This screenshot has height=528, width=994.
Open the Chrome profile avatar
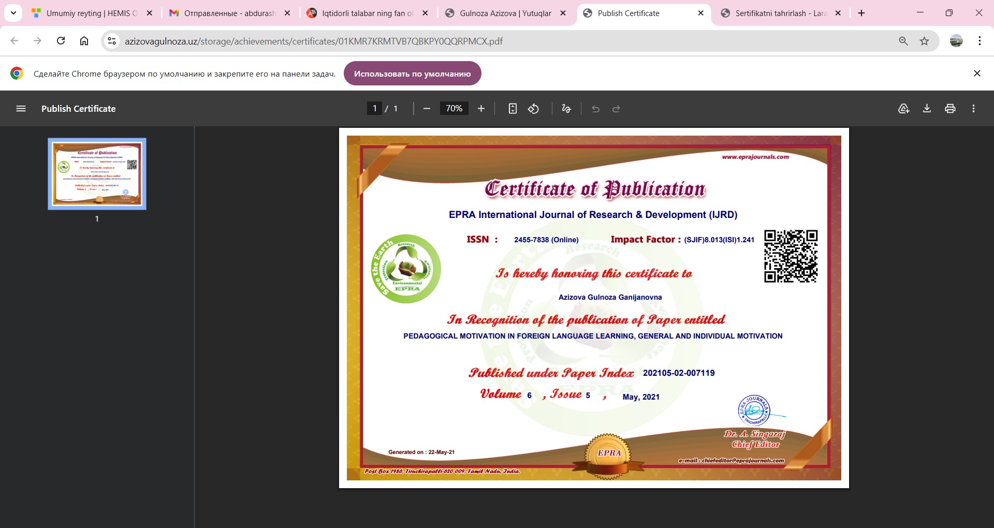[x=956, y=41]
